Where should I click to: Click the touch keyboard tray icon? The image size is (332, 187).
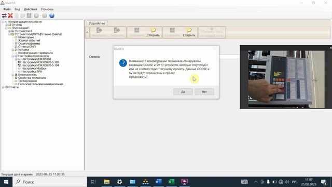tap(244, 182)
